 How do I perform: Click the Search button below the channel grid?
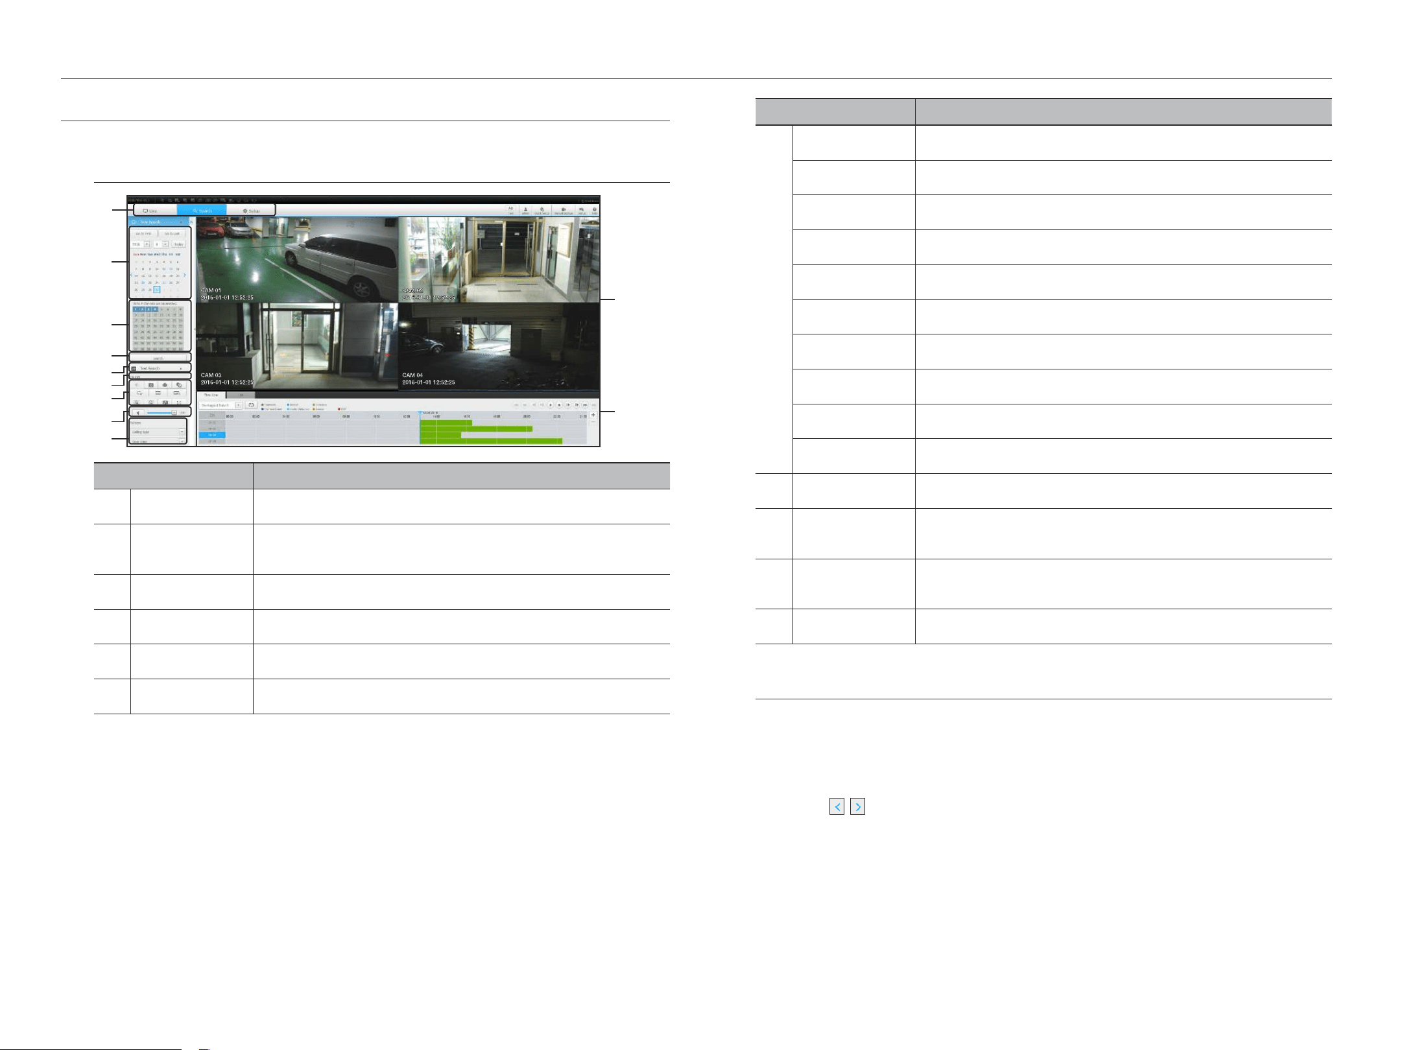(x=158, y=358)
